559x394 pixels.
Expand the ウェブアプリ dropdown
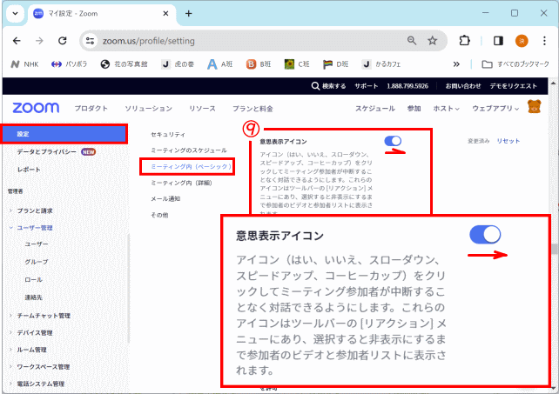(495, 109)
